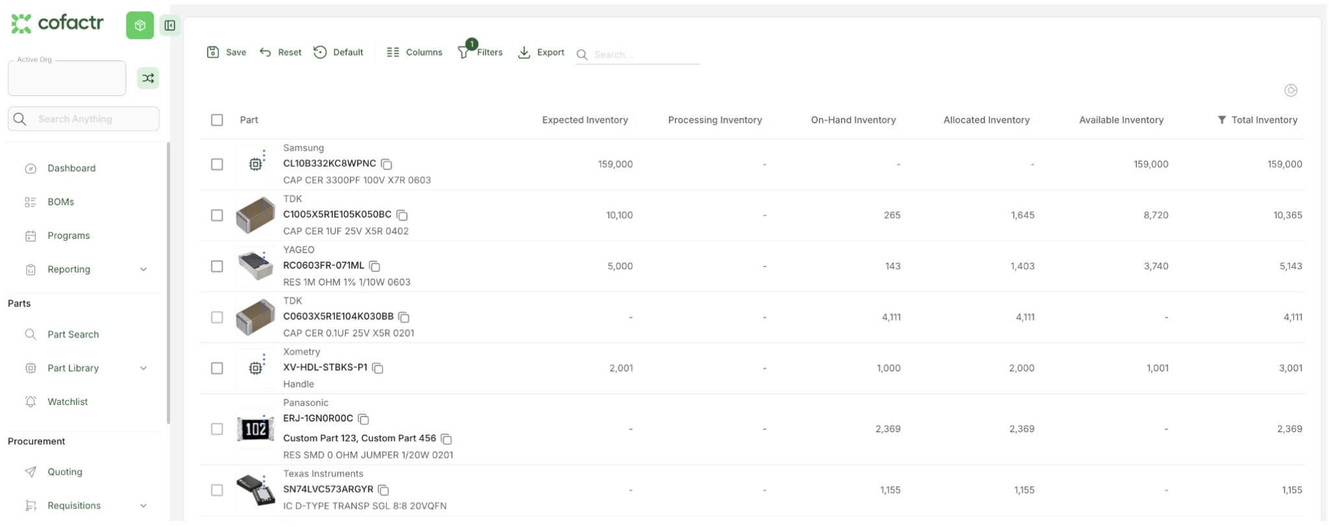Sort by Expected Inventory column header

tap(585, 120)
